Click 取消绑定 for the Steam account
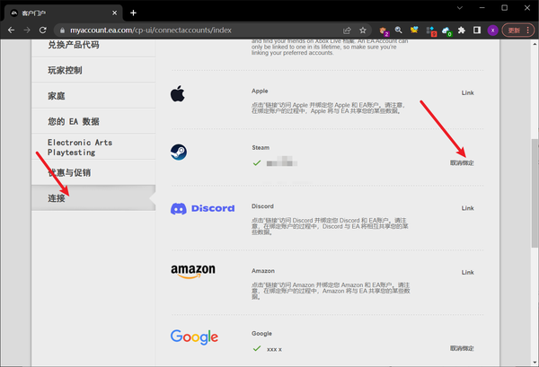 coord(462,162)
